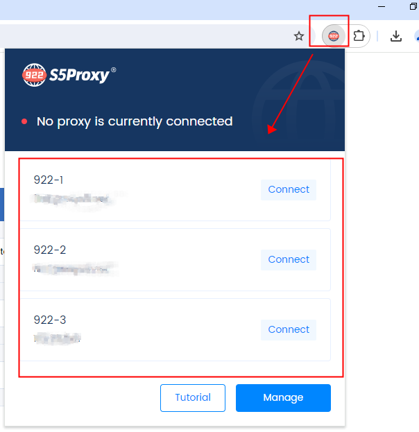Open the browser Extensions puzzle icon
This screenshot has height=432, width=419.
[359, 36]
